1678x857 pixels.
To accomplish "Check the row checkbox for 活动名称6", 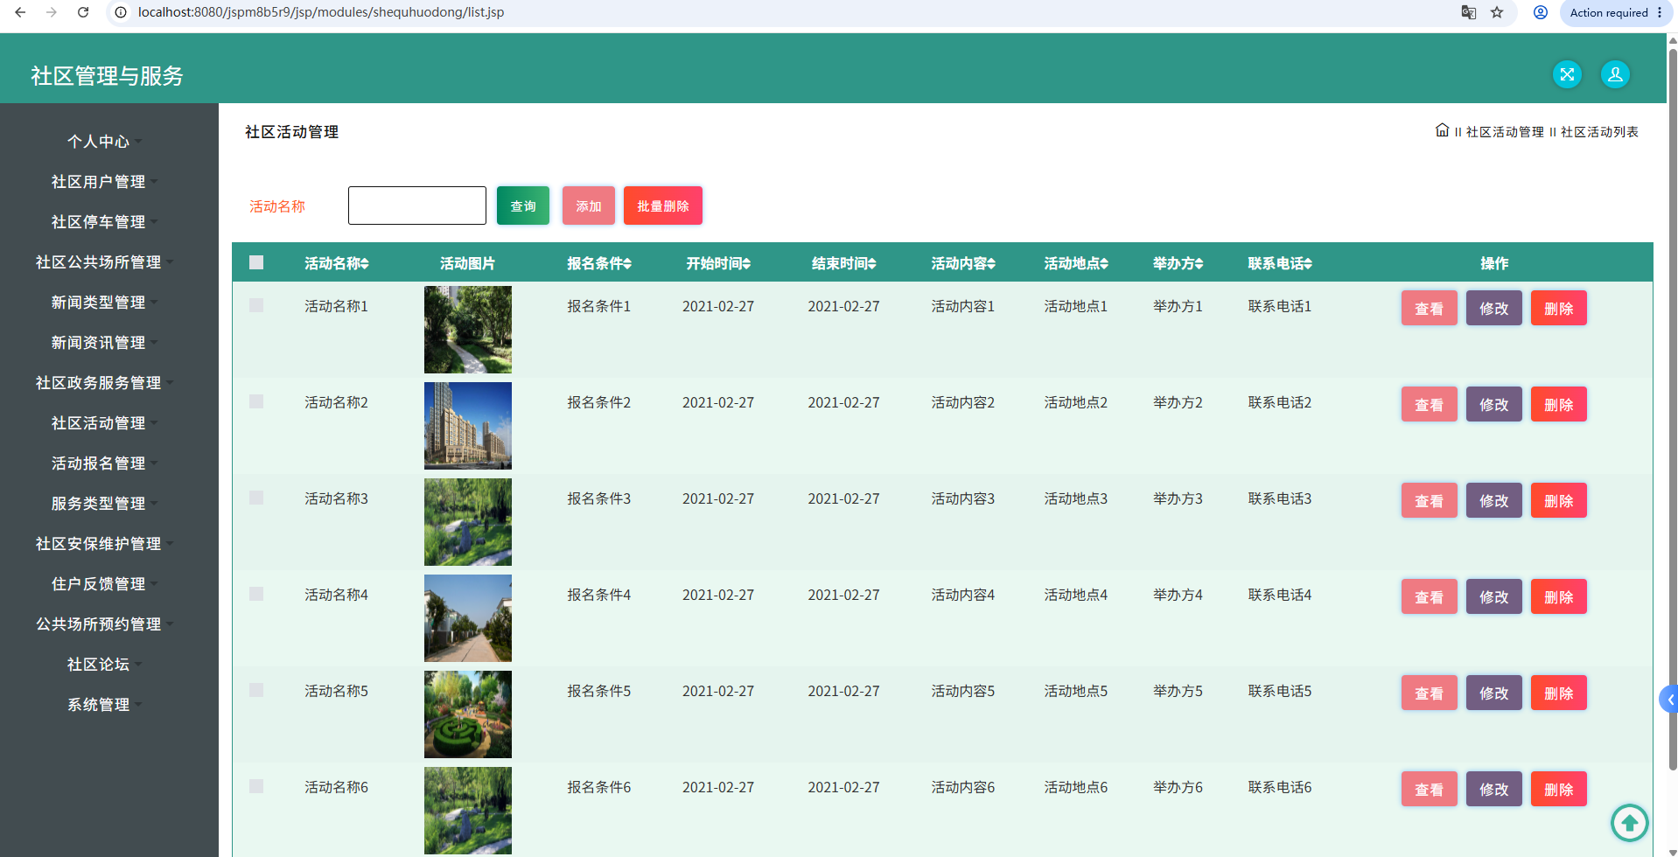I will 256,786.
